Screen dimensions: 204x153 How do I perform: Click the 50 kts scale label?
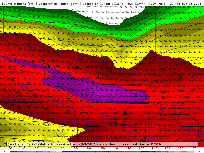[x=36, y=148]
